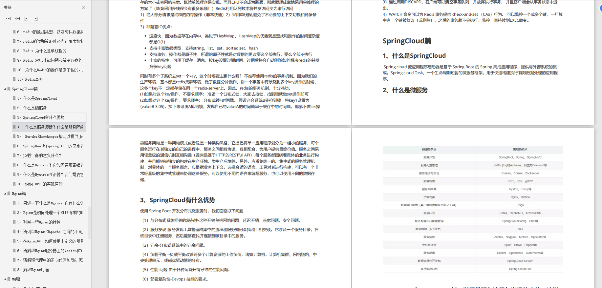Click table cell Docker、OpenStack、Kubernetes等
This screenshot has height=288, width=602.
(520, 253)
